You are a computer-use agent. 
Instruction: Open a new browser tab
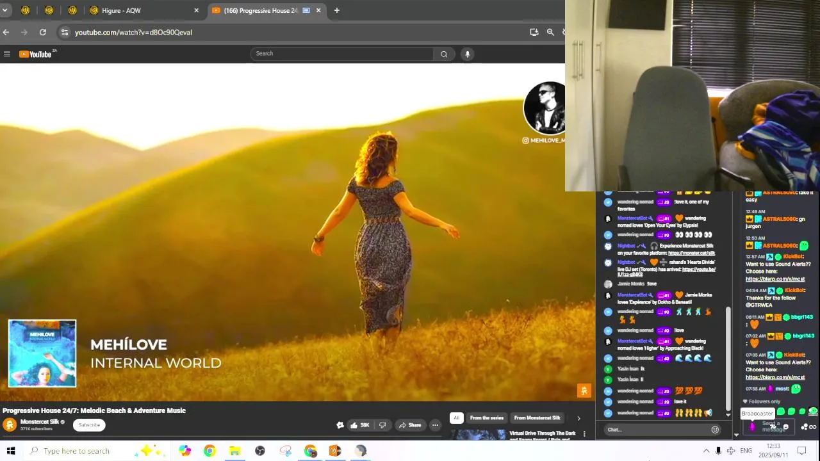point(337,10)
